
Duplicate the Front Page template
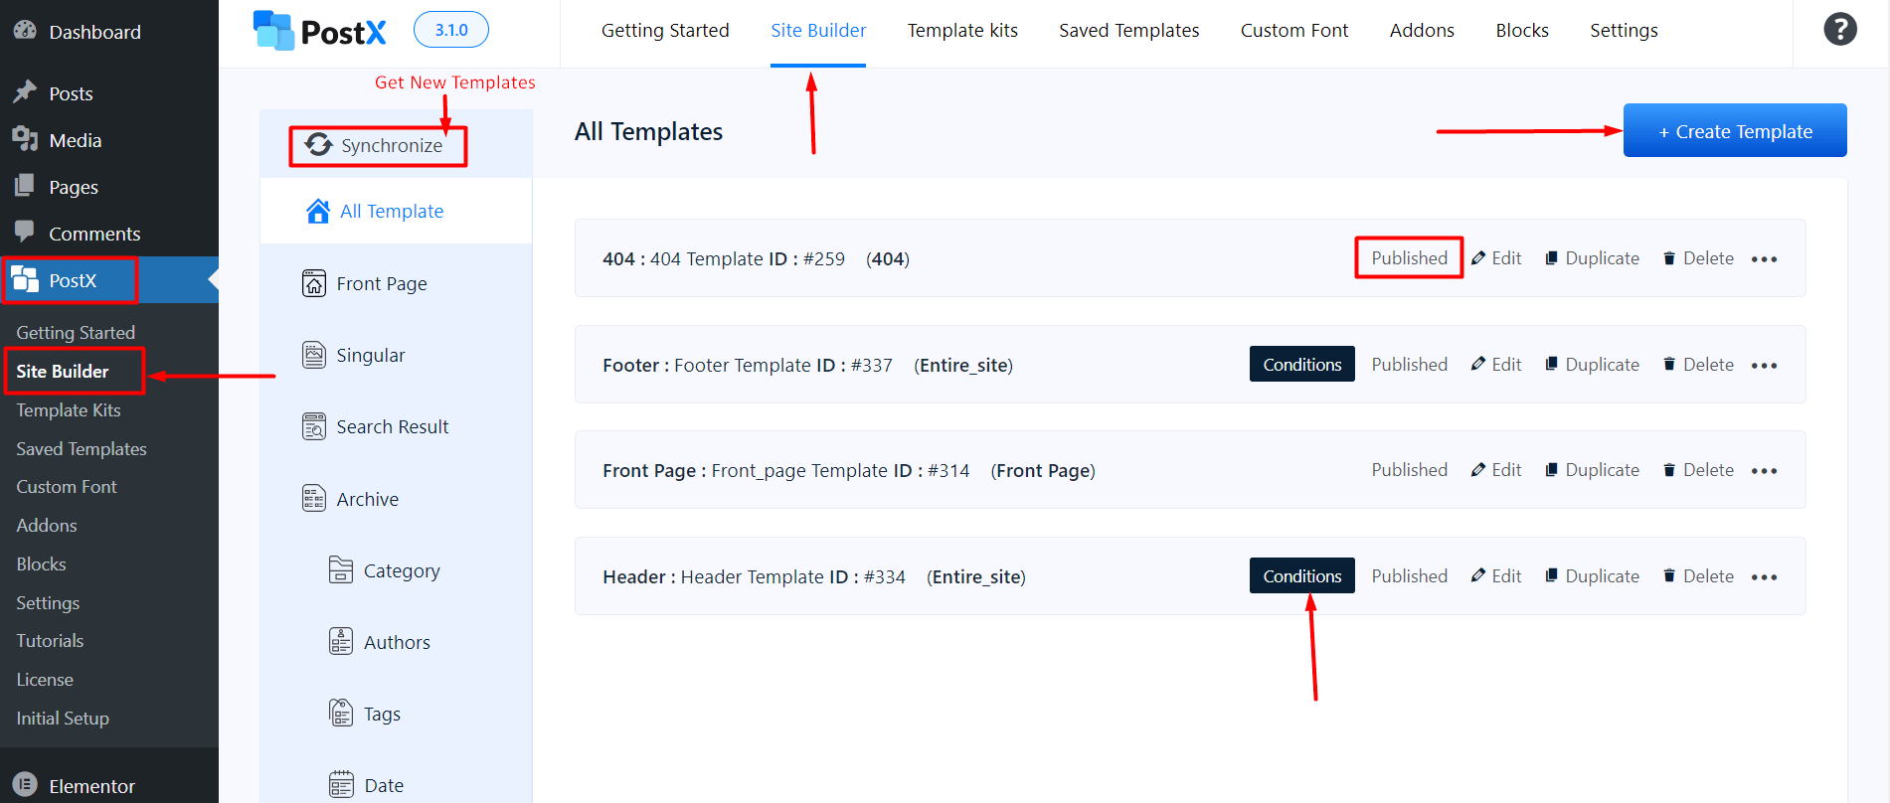[x=1592, y=470]
